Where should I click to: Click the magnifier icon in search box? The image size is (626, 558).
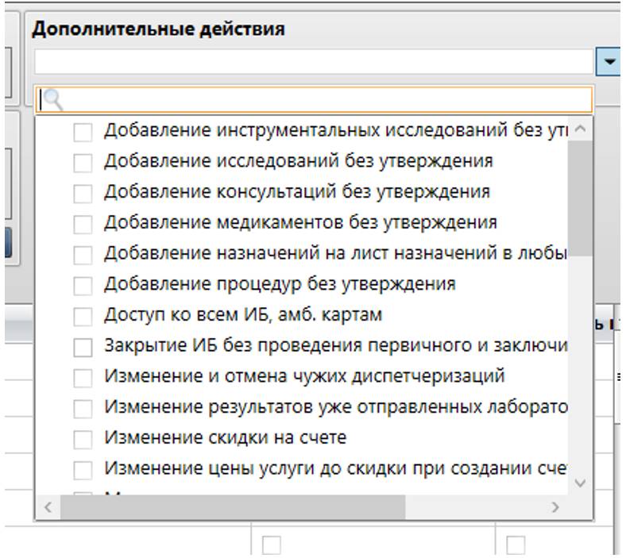(x=52, y=99)
